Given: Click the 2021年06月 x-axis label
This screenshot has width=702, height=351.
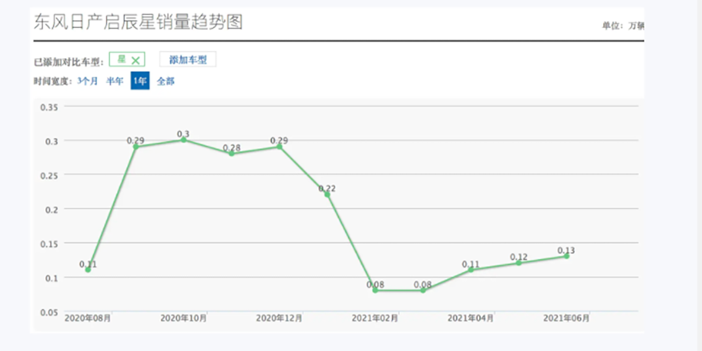Looking at the screenshot, I should [566, 318].
